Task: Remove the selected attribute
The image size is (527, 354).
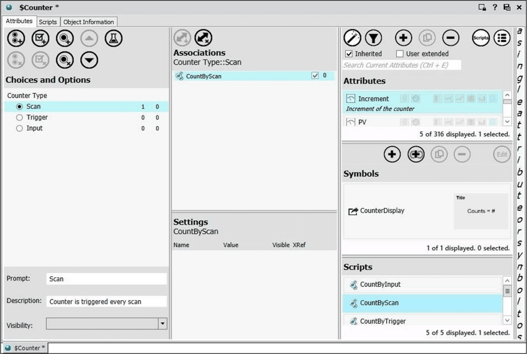Action: click(450, 38)
